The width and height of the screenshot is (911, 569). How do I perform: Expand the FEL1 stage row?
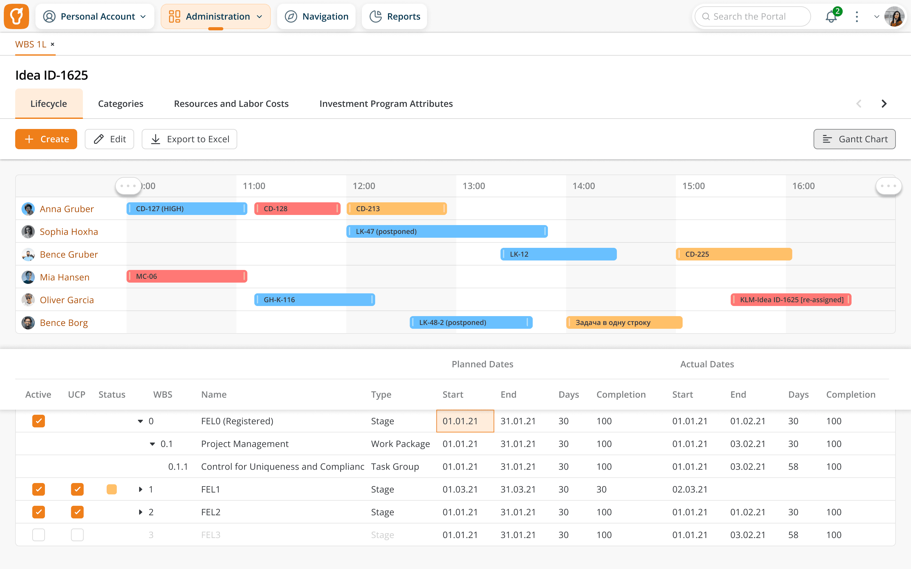coord(140,489)
